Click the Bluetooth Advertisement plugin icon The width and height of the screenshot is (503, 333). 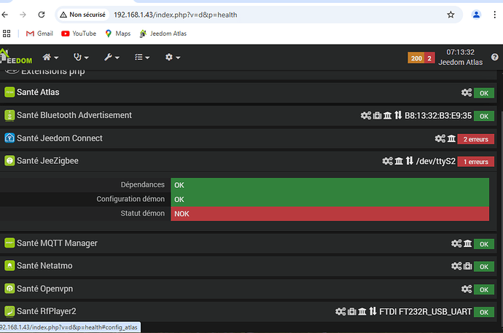click(9, 115)
